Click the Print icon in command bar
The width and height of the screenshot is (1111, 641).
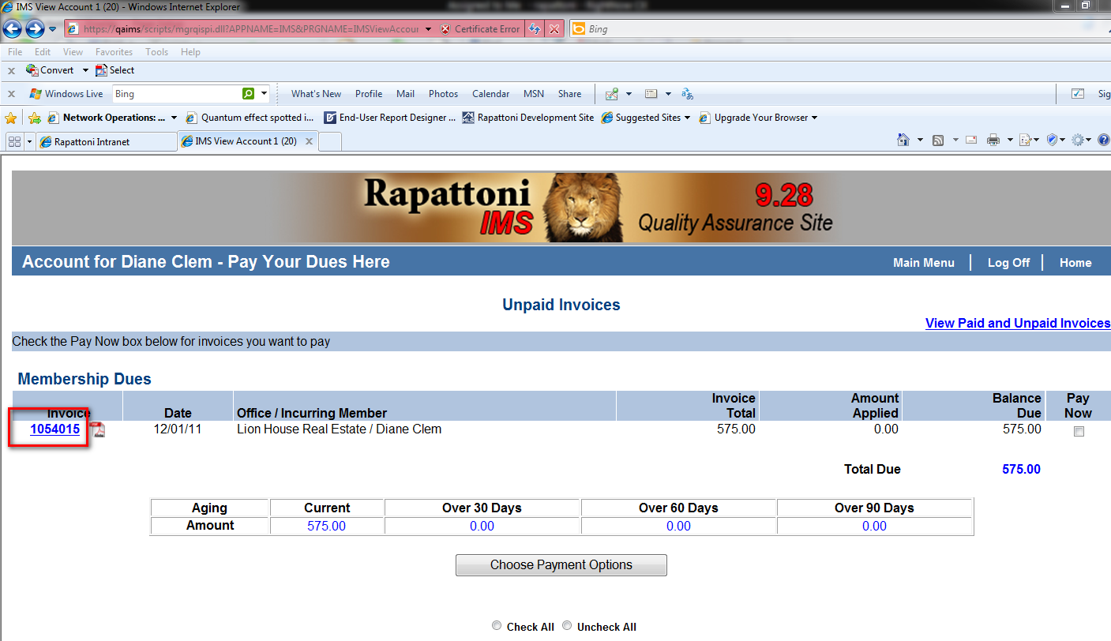(993, 141)
